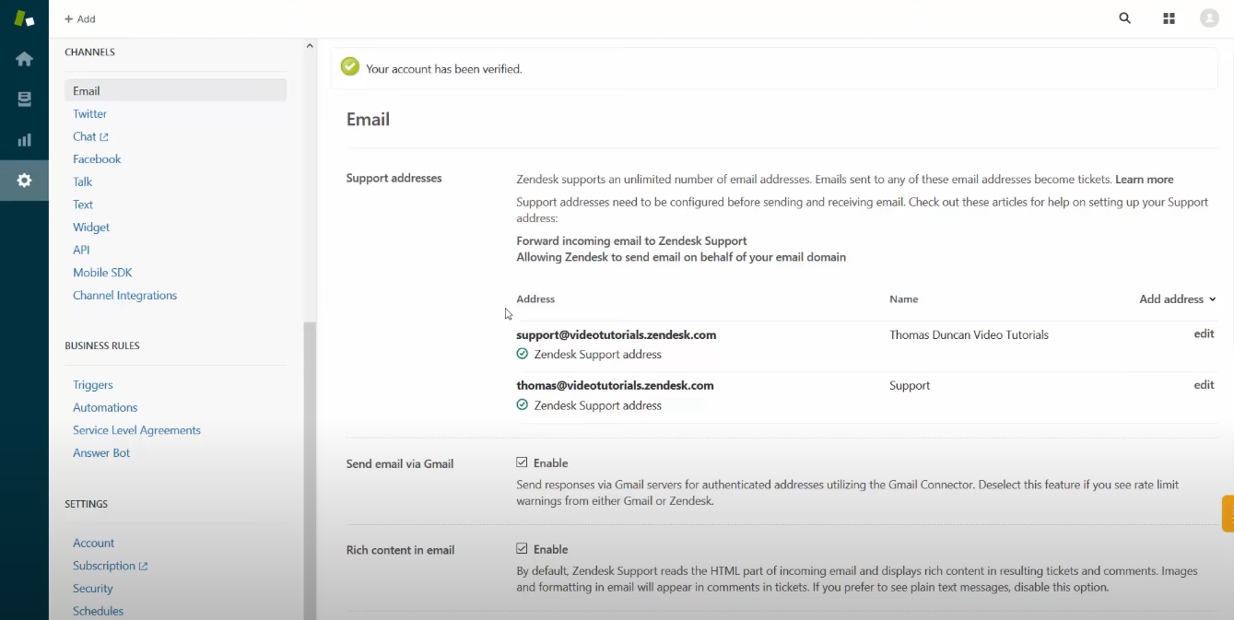Click the search magnifier icon
1234x620 pixels.
pos(1124,18)
